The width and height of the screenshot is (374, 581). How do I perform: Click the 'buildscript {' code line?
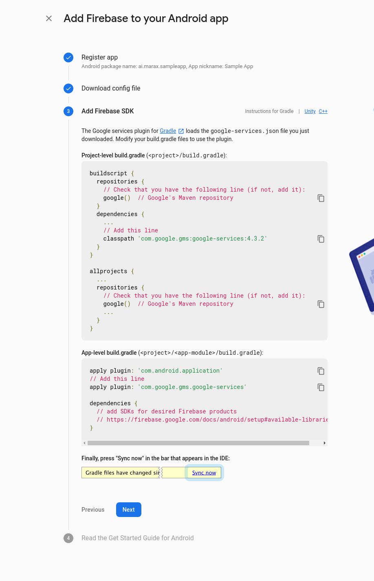pos(112,173)
